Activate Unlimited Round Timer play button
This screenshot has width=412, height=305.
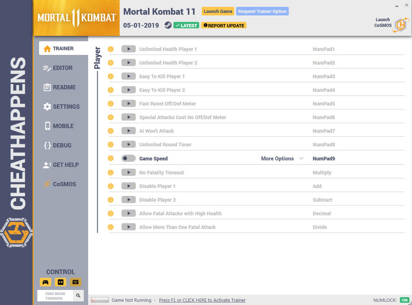[128, 144]
